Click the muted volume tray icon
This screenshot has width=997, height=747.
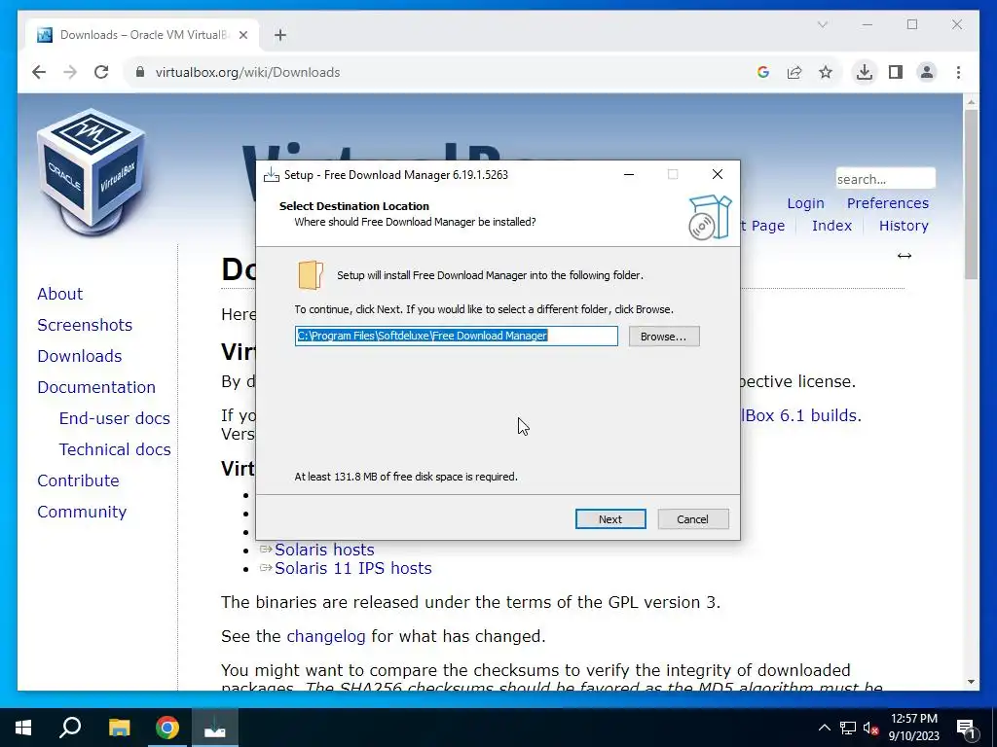click(870, 728)
